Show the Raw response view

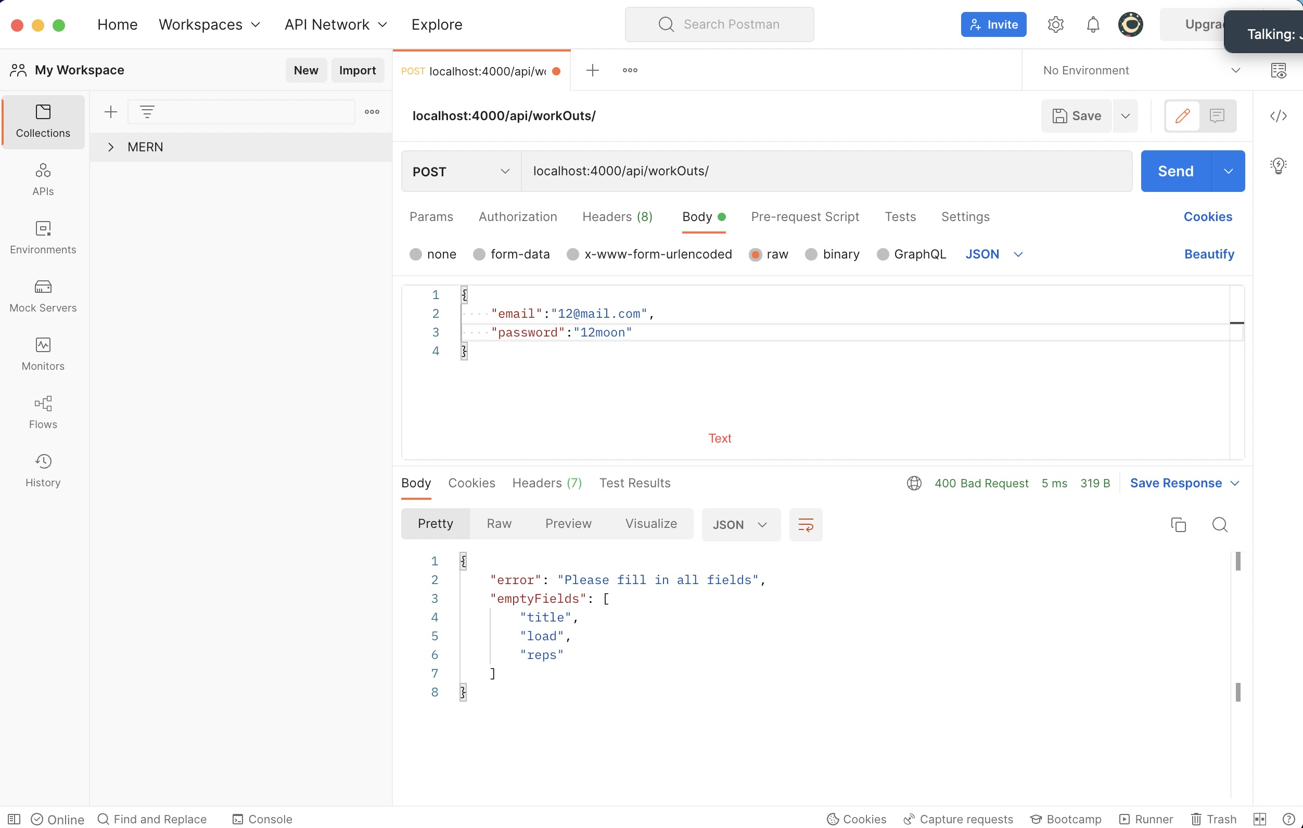[x=499, y=524]
